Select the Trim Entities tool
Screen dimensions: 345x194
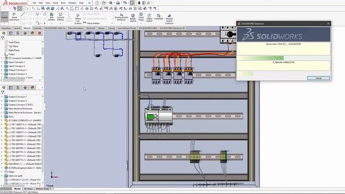pos(52,17)
